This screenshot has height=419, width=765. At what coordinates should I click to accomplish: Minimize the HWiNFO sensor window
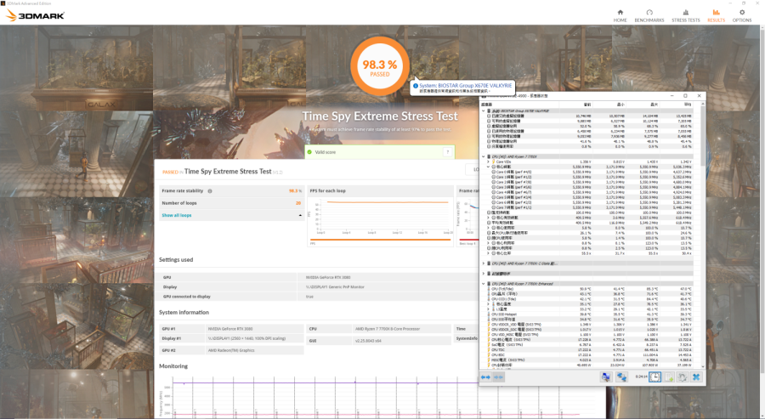click(x=671, y=95)
